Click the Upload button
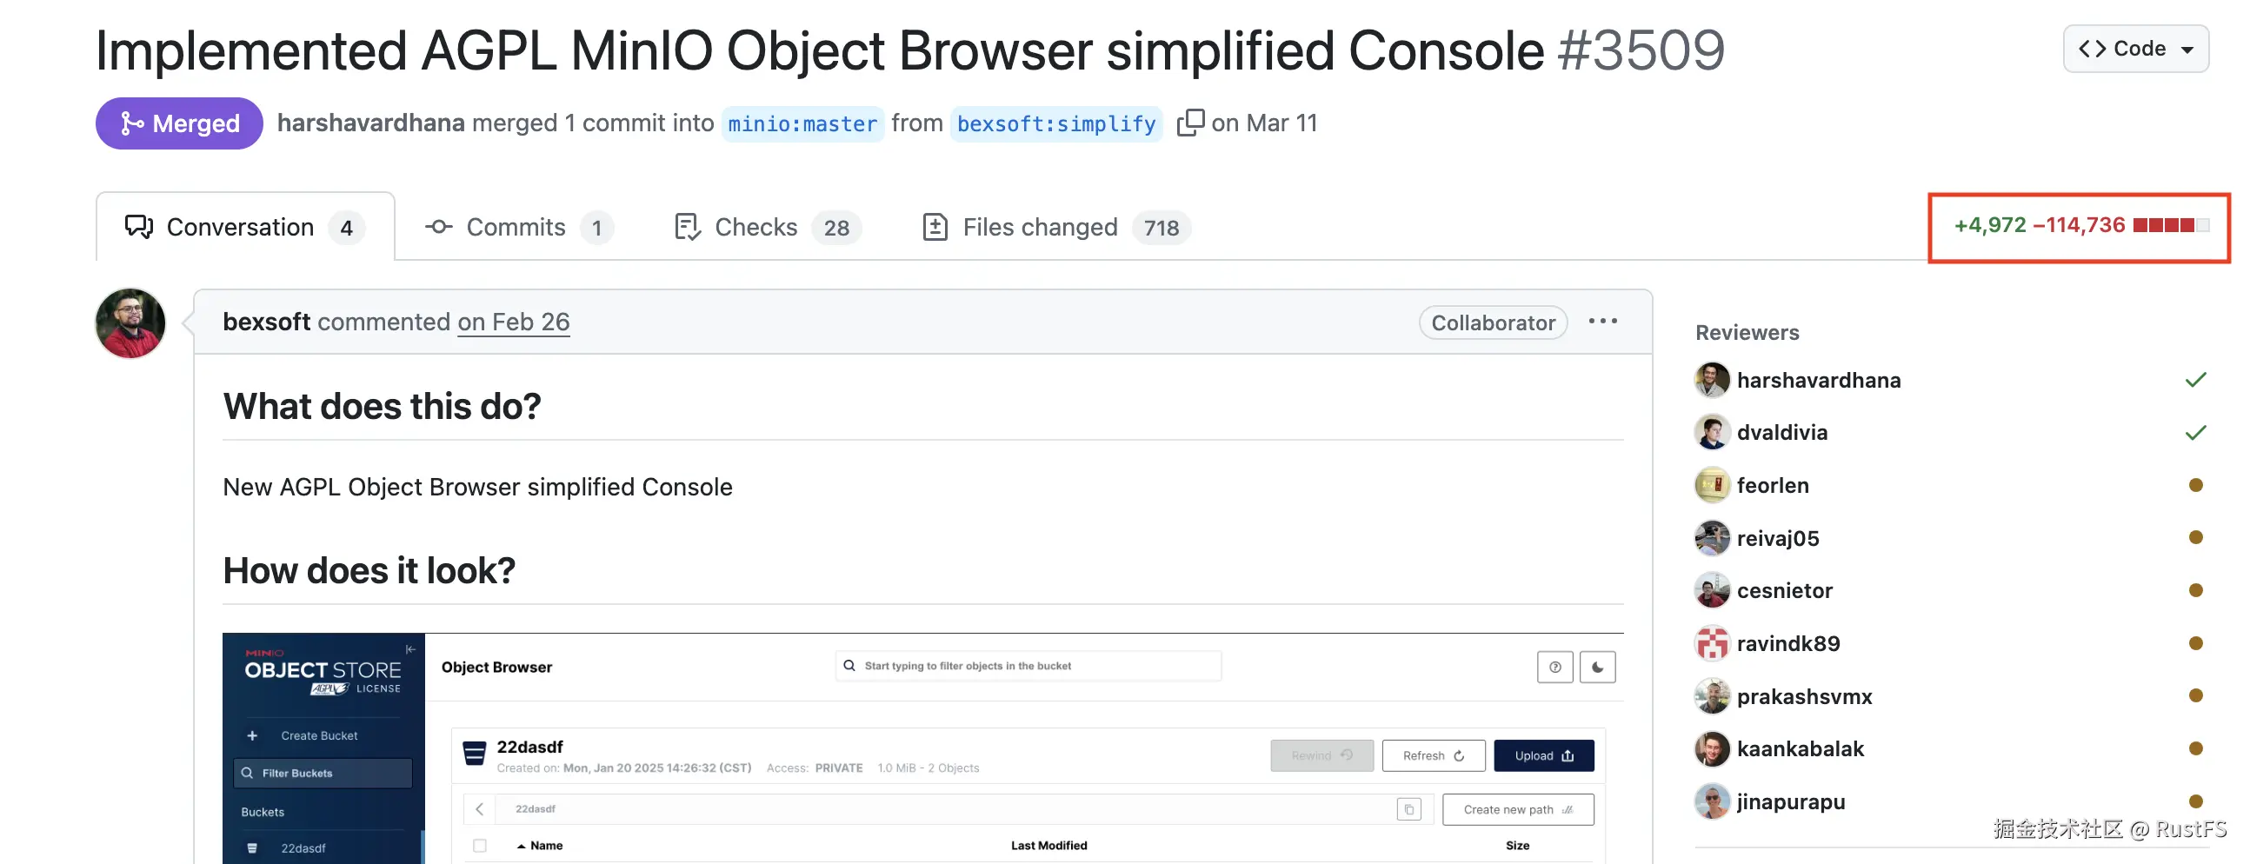 [x=1542, y=756]
